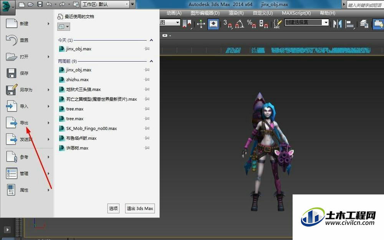Collapse the 两周前 (9) group
Viewport: 384px width, 240px height.
pos(151,61)
